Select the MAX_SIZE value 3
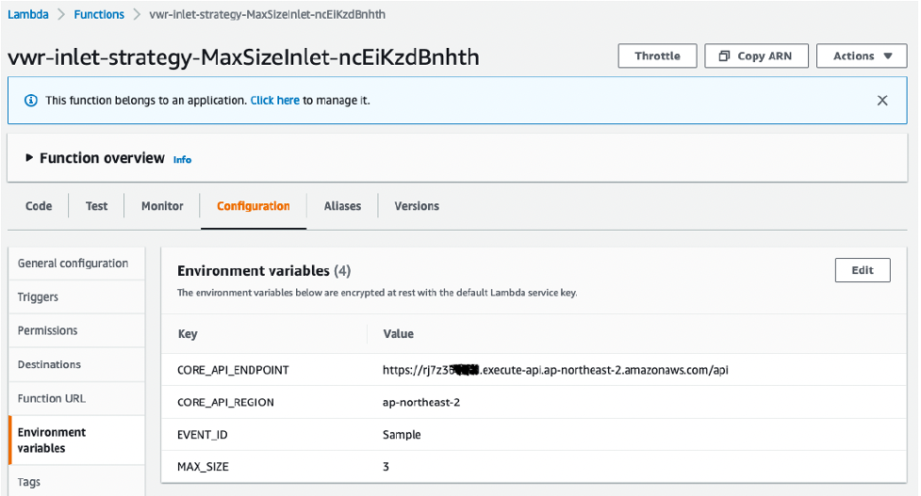Image resolution: width=921 pixels, height=496 pixels. (x=386, y=467)
